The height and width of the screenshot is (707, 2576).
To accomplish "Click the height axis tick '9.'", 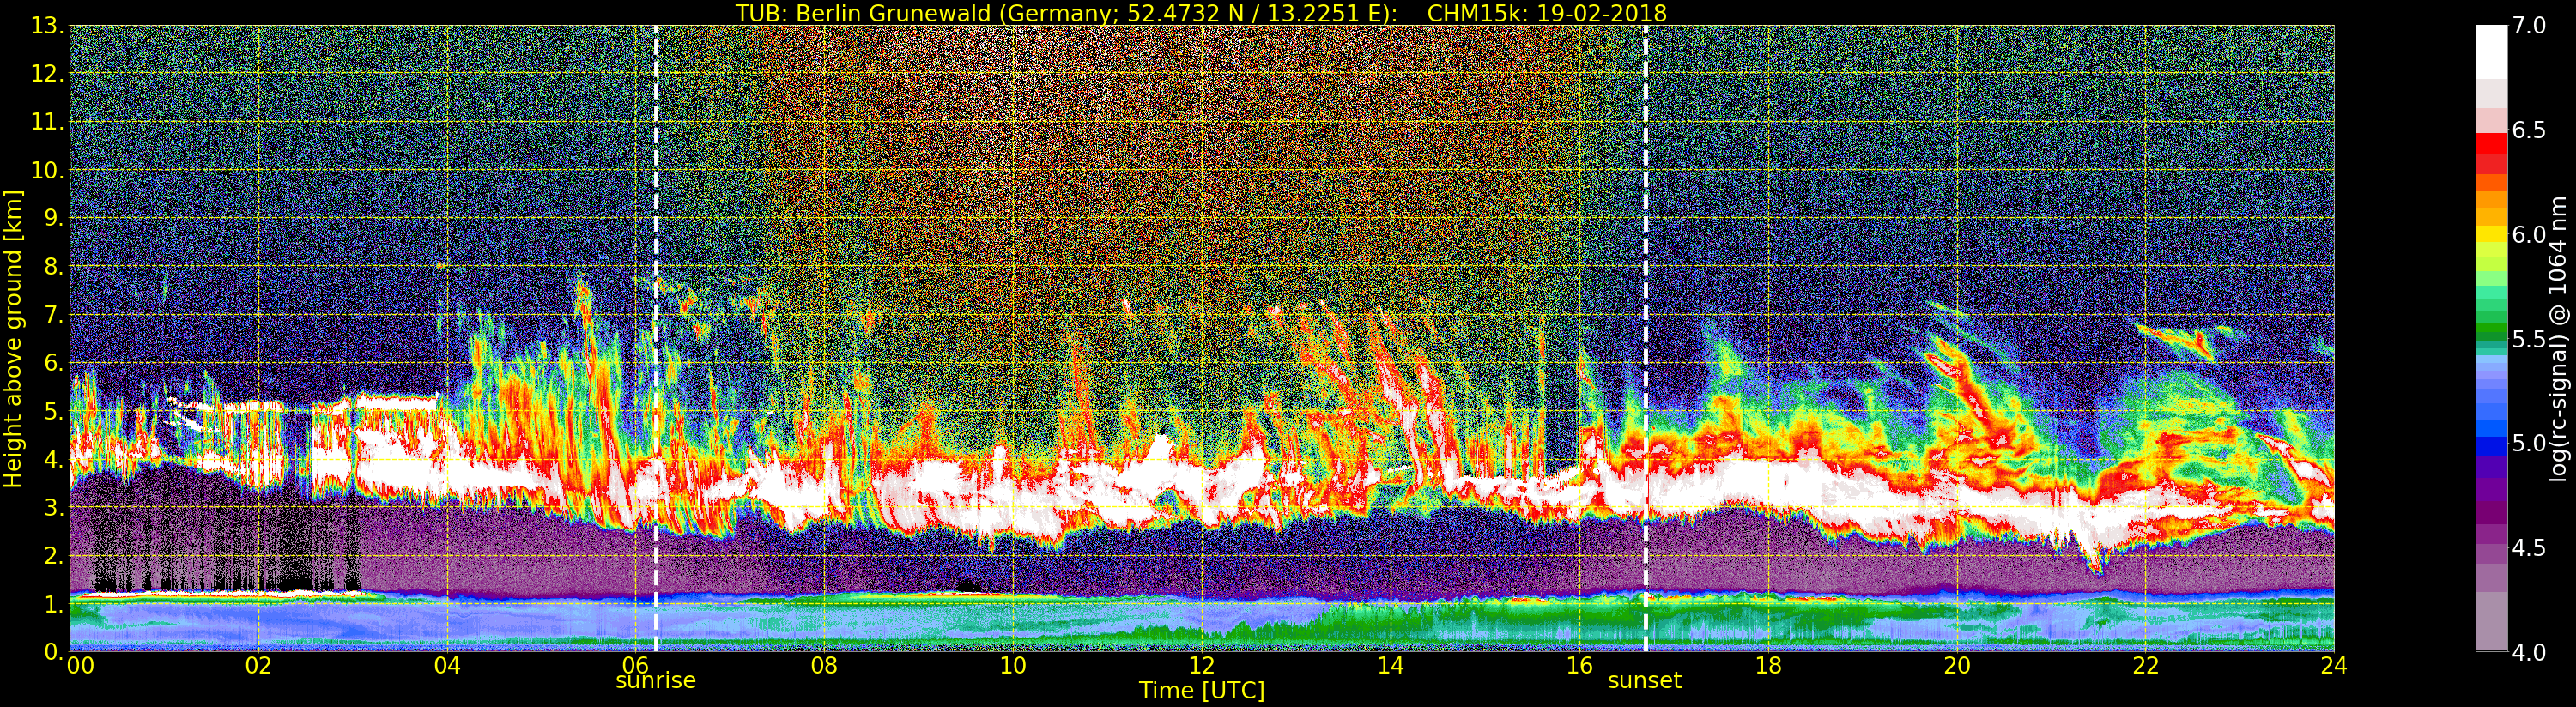I will (53, 218).
